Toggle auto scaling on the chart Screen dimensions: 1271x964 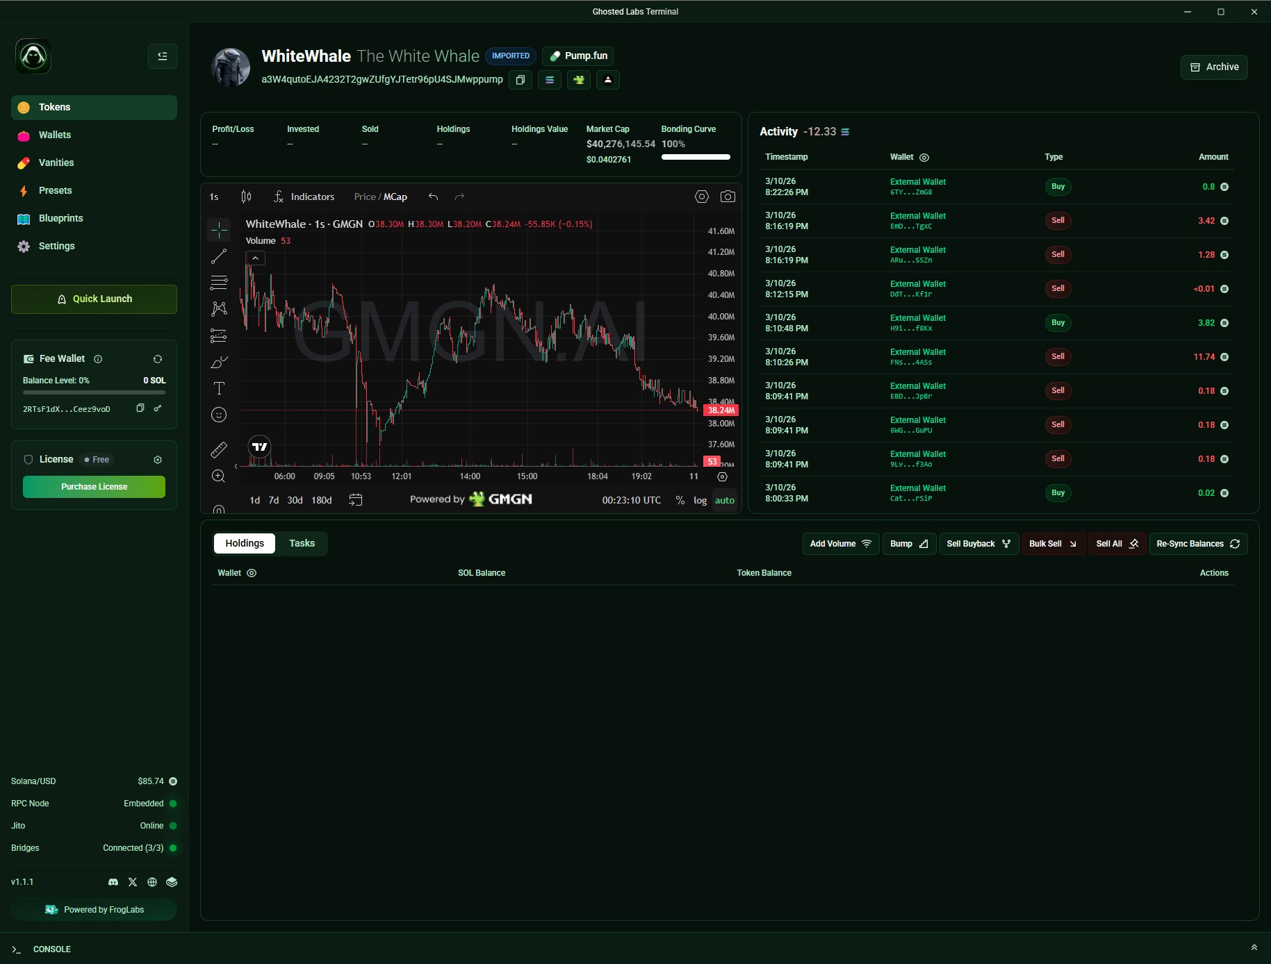[725, 500]
